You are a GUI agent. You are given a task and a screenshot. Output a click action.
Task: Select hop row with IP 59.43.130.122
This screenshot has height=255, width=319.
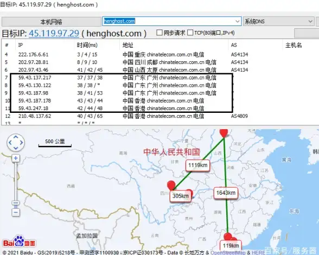coord(159,85)
